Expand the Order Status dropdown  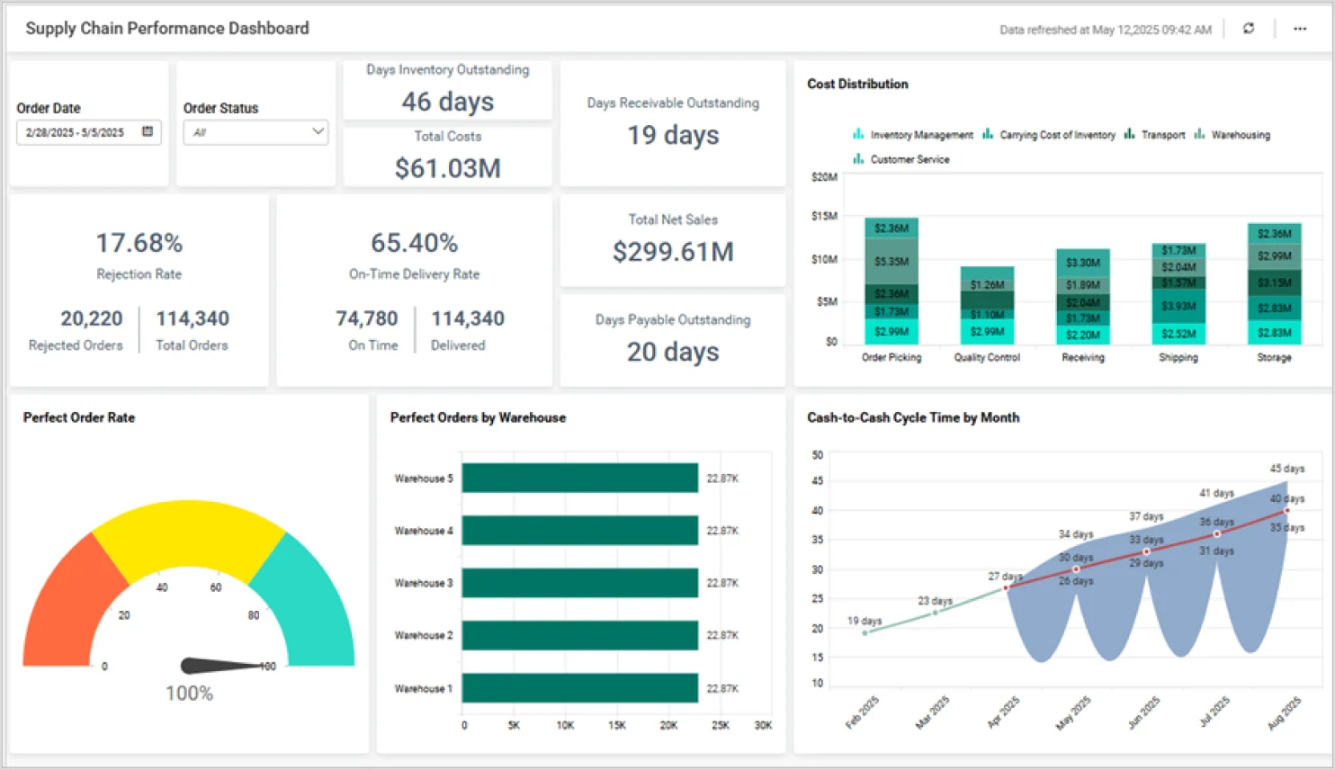255,132
